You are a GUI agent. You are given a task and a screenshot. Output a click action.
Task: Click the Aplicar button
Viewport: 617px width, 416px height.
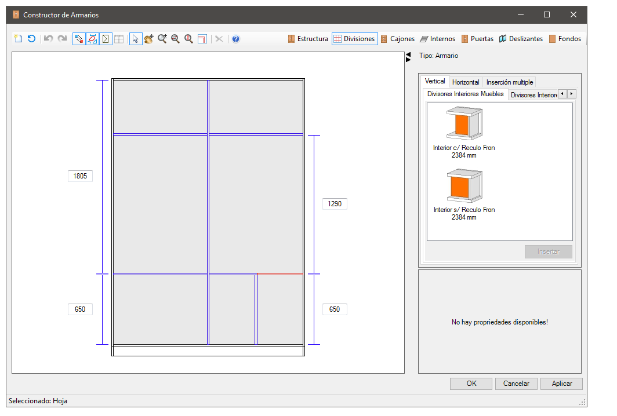tap(561, 384)
